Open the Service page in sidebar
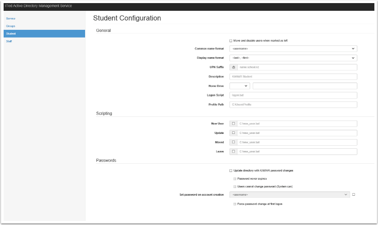 tap(11, 18)
